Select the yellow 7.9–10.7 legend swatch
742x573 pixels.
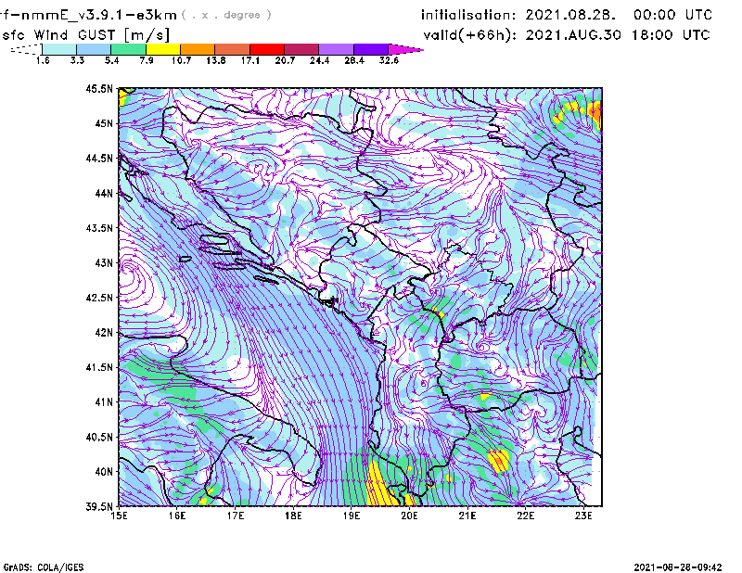tap(163, 49)
